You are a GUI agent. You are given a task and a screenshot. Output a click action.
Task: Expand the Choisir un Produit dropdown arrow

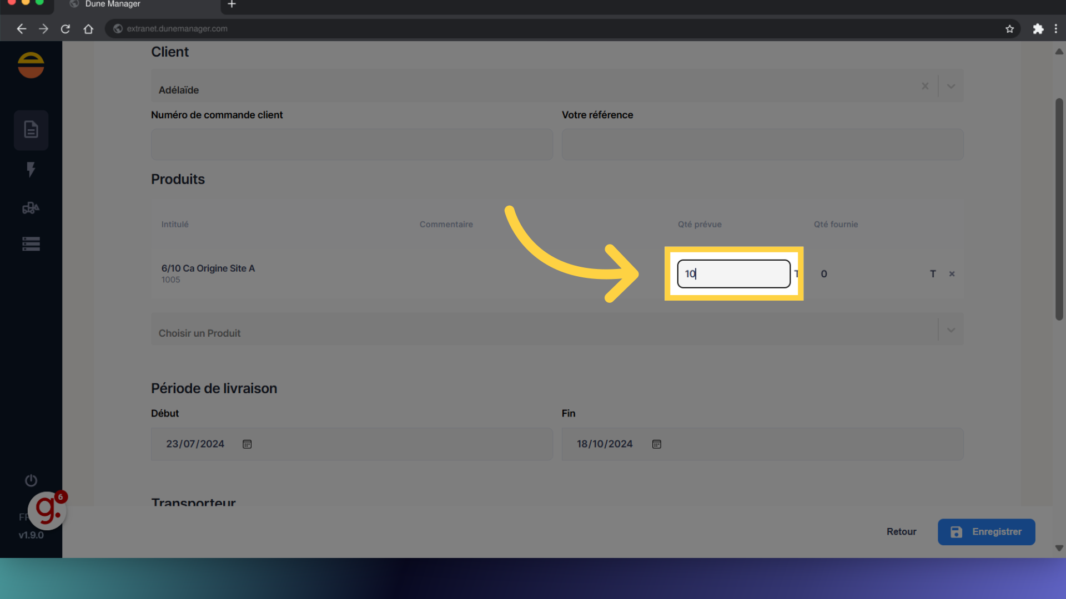coord(951,330)
